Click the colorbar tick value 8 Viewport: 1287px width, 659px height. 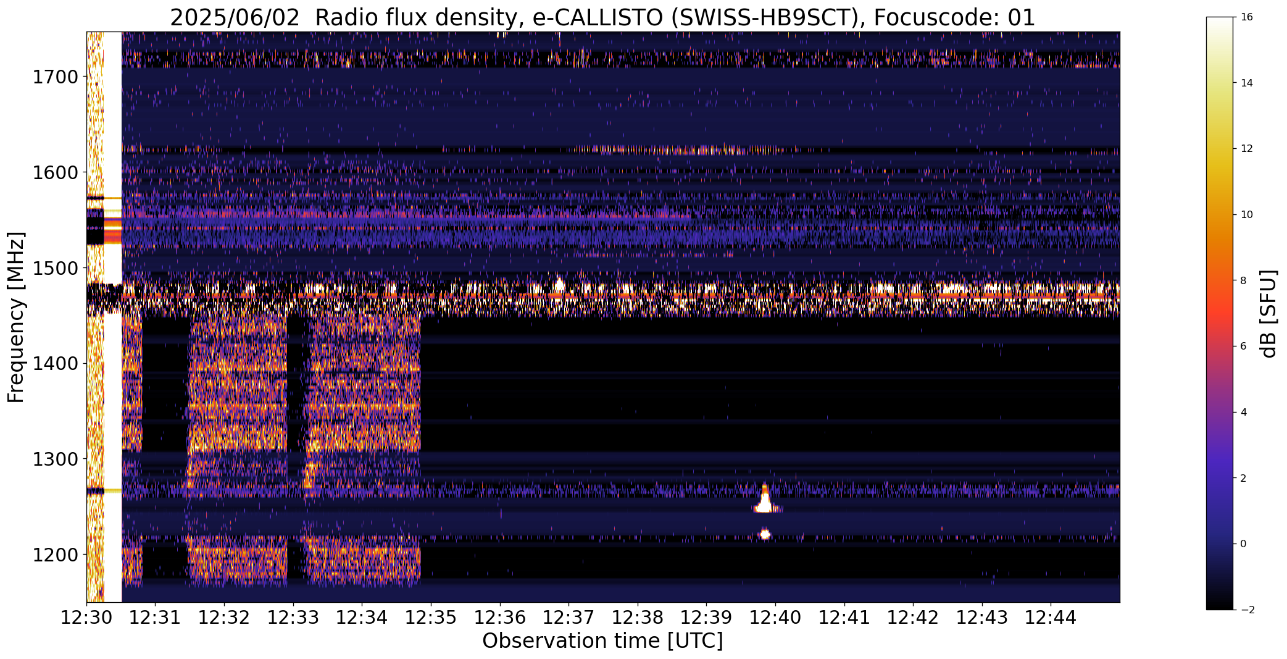point(1243,280)
